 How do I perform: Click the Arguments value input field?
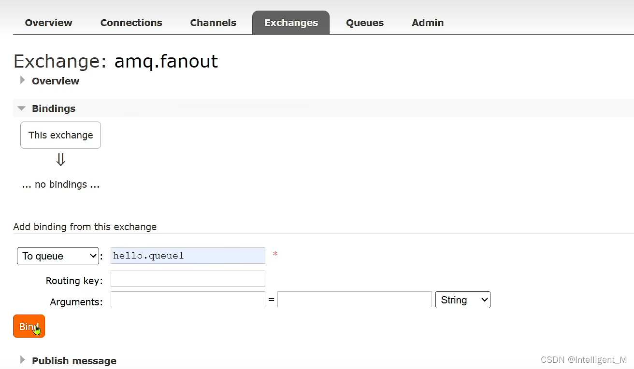[355, 299]
